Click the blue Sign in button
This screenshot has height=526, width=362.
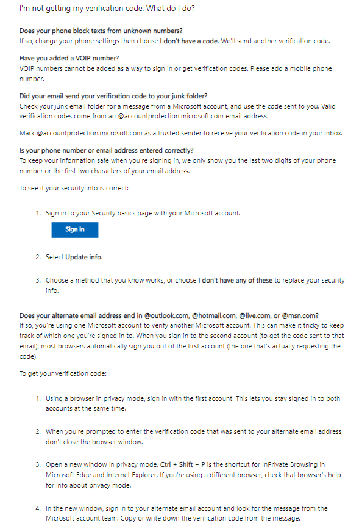[75, 230]
